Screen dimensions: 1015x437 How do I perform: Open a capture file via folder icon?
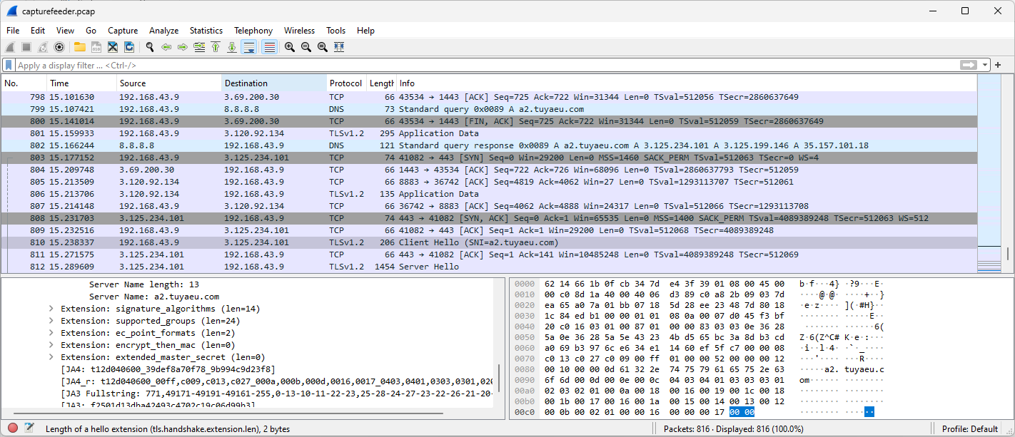point(79,47)
